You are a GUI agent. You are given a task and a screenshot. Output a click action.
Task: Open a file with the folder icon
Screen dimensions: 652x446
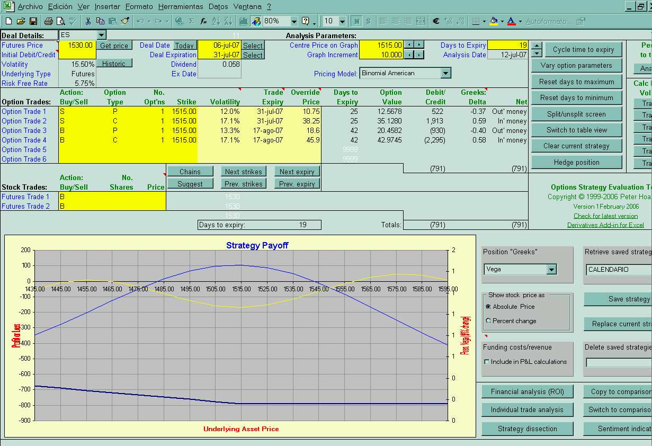tap(21, 21)
